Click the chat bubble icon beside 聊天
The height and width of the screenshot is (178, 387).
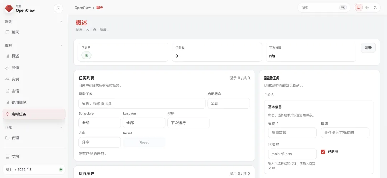(x=8, y=32)
